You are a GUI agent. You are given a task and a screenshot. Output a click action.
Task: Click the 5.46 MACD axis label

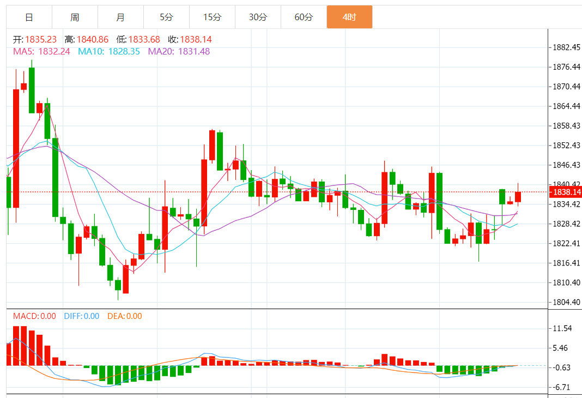[x=560, y=348]
